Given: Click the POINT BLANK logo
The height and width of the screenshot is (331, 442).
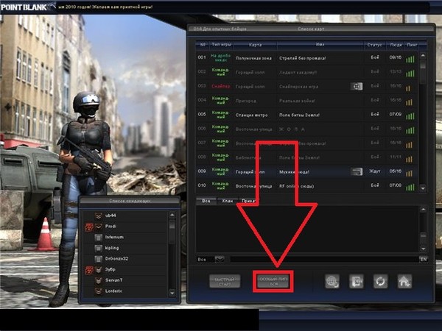Looking at the screenshot, I should (x=24, y=7).
